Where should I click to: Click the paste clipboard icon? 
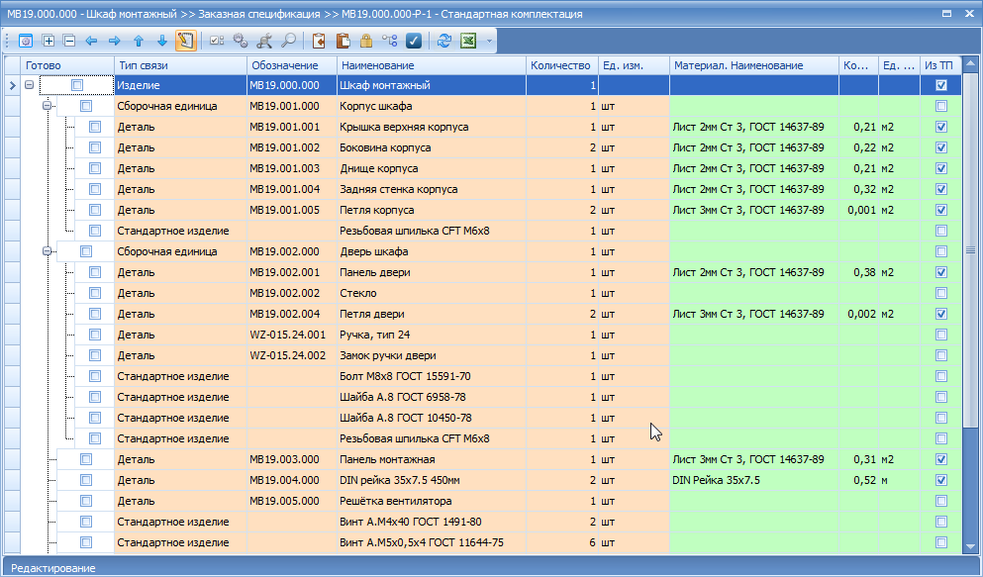click(x=343, y=41)
